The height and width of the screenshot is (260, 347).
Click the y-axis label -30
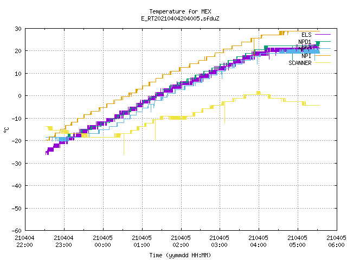(x=17, y=164)
